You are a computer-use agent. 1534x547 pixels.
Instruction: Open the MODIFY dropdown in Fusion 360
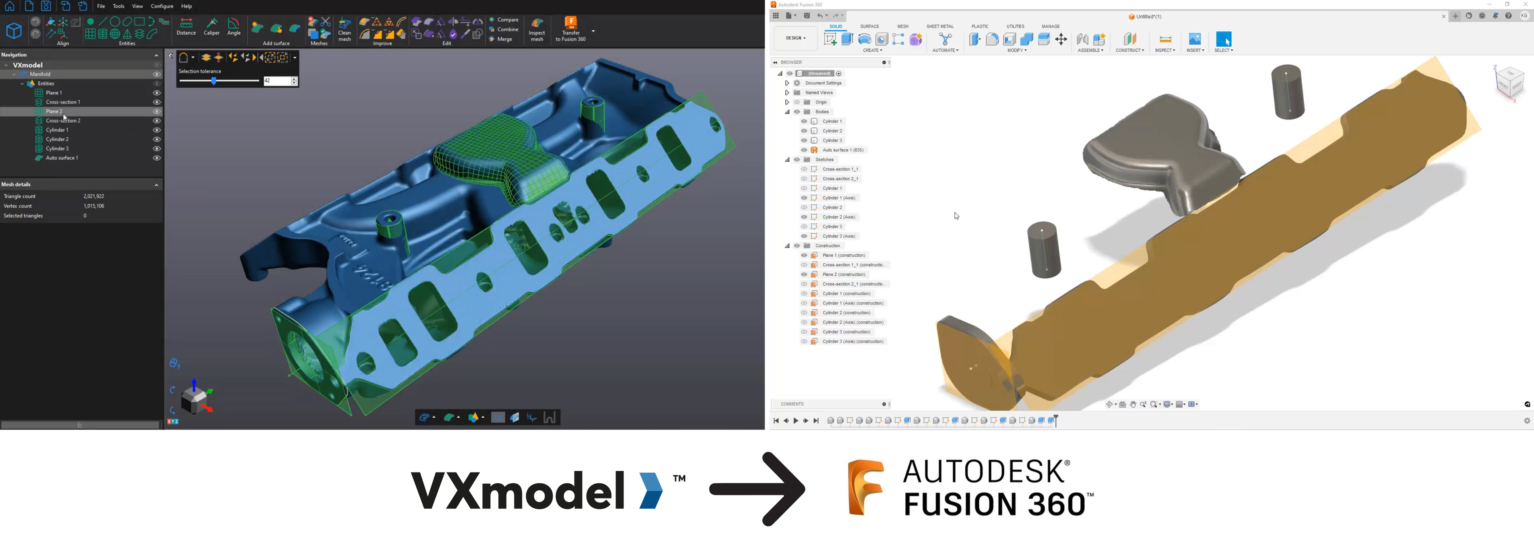1017,51
